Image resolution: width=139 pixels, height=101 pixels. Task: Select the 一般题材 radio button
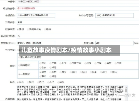pyautogui.click(x=19, y=74)
